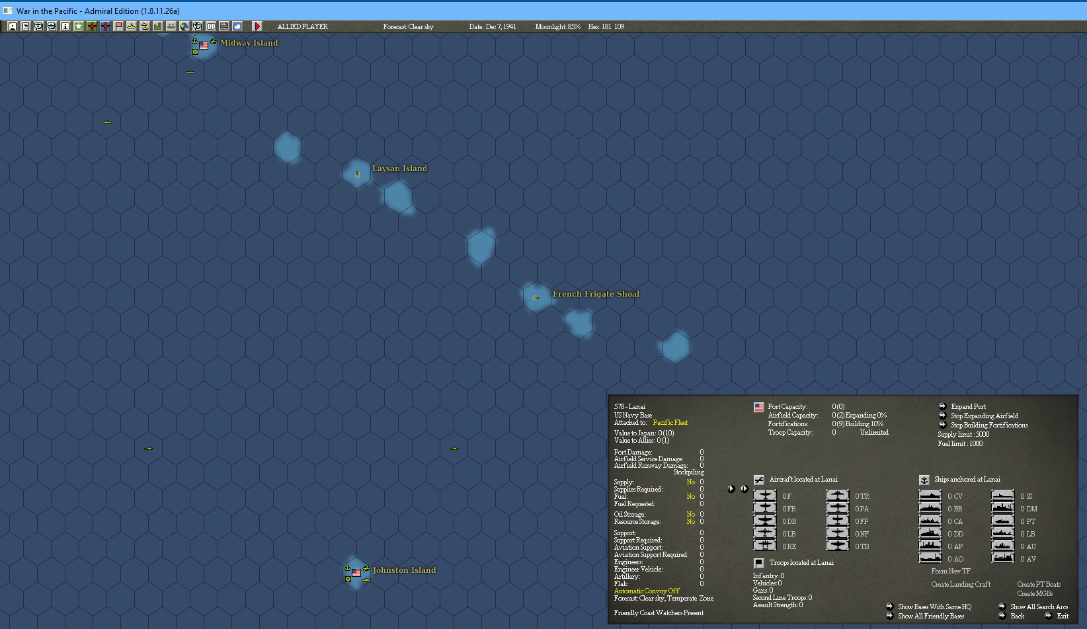
Task: Change HQ via 'Pacific Fleet' link
Action: [x=670, y=422]
